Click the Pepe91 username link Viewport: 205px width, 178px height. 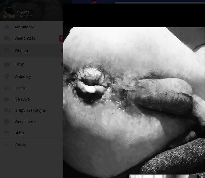click(x=22, y=12)
